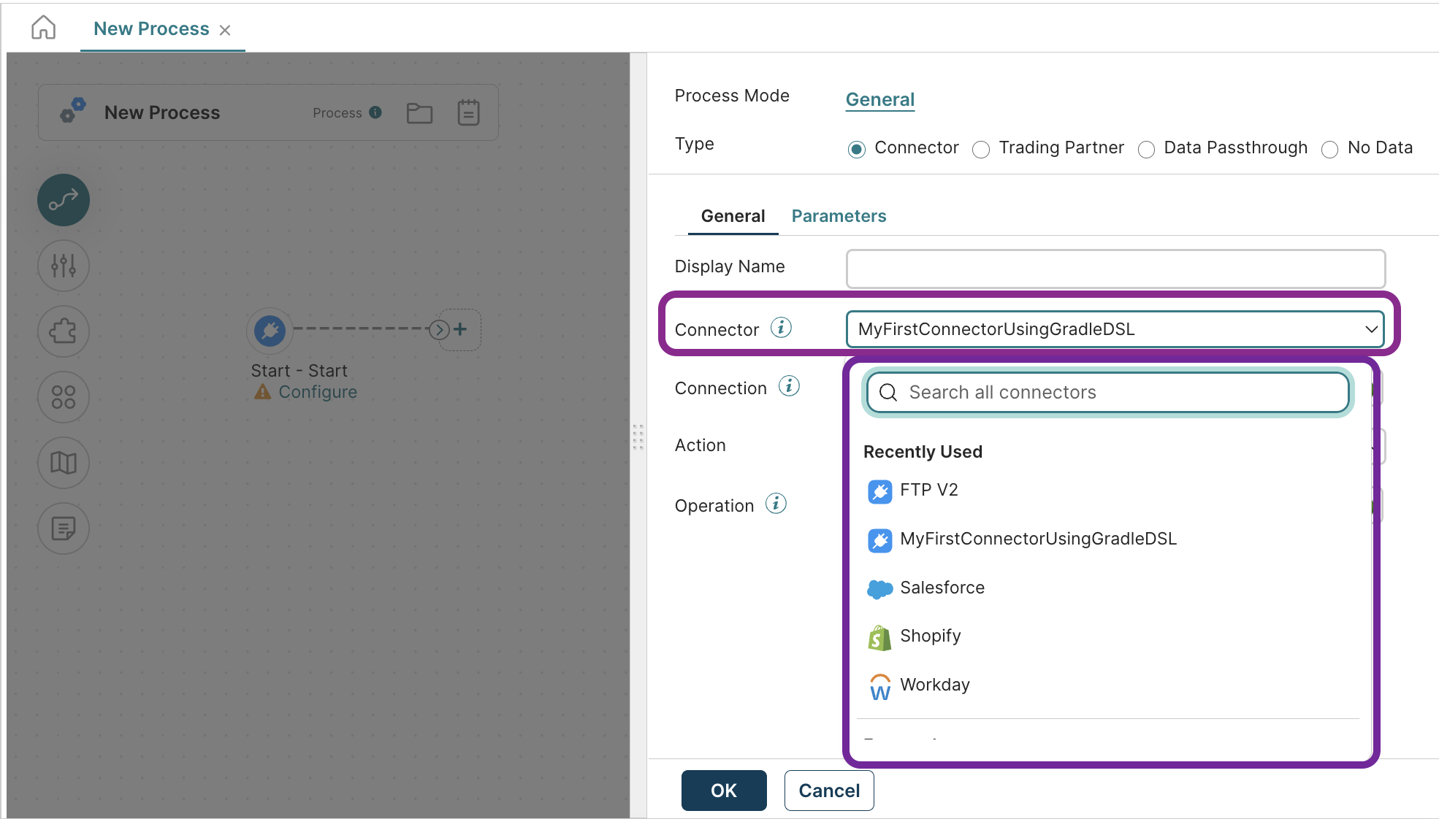The height and width of the screenshot is (819, 1439).
Task: Click the puzzle piece icon in sidebar
Action: point(64,331)
